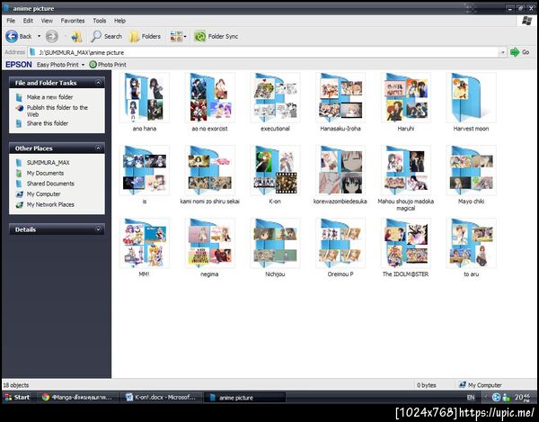539x422 pixels.
Task: Click the Go button
Action: tap(520, 52)
